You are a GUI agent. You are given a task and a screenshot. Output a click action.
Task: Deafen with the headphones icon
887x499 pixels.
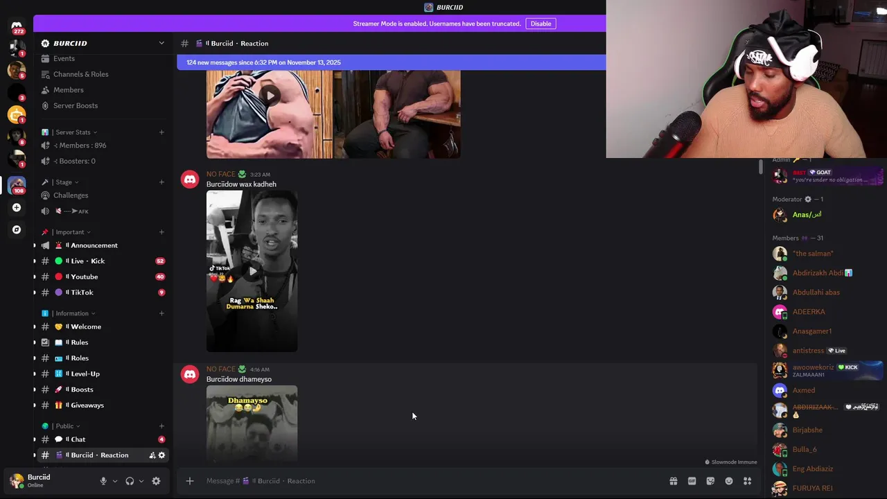click(130, 481)
